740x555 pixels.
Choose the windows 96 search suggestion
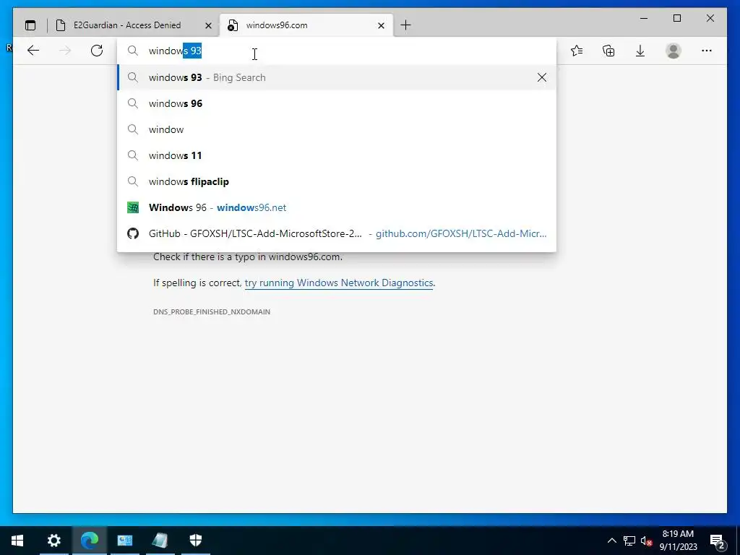(337, 103)
